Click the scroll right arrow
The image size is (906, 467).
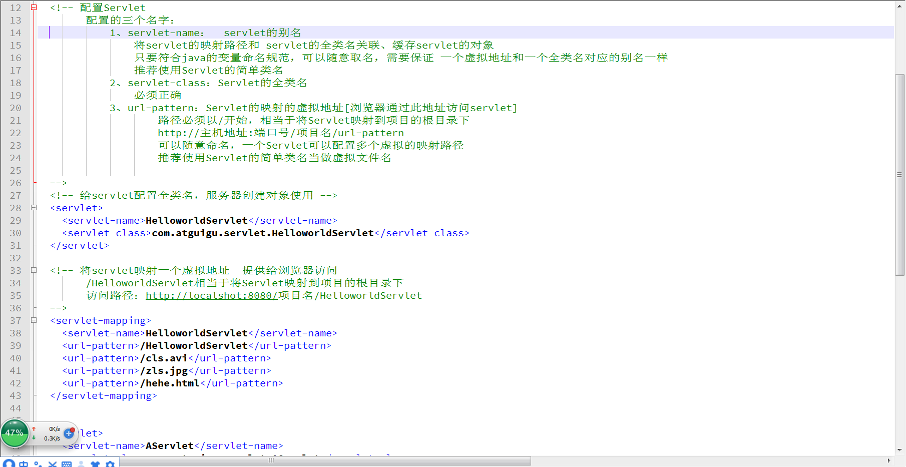889,461
